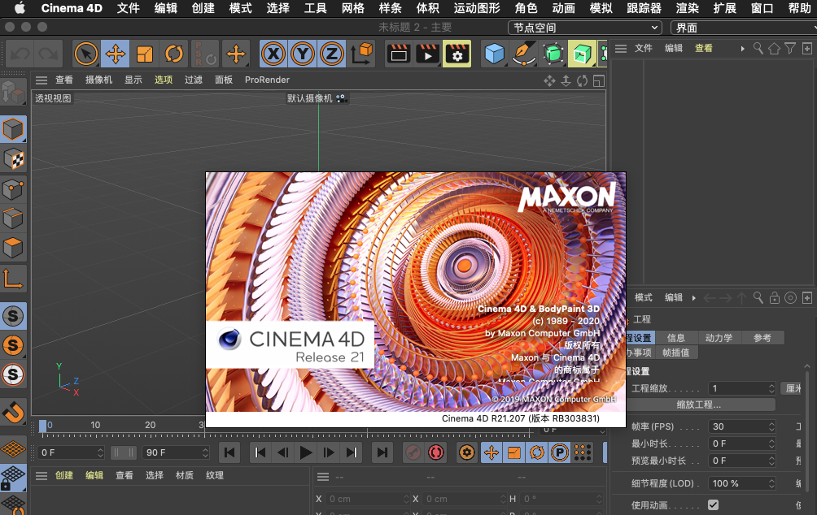817x515 pixels.
Task: Click the Subdivision Surface generator icon
Action: point(553,54)
